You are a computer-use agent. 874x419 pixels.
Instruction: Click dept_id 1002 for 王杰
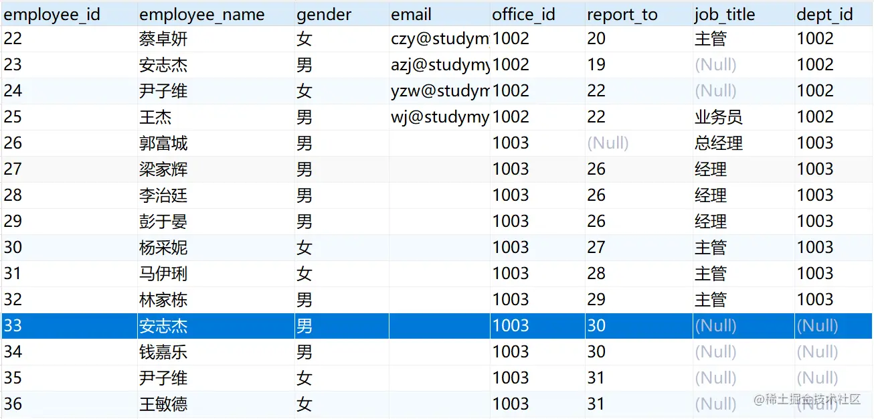tap(834, 117)
